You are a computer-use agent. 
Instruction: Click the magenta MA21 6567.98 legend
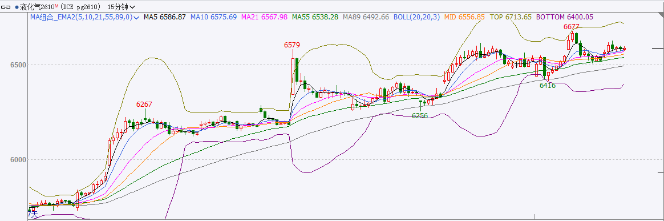click(264, 17)
